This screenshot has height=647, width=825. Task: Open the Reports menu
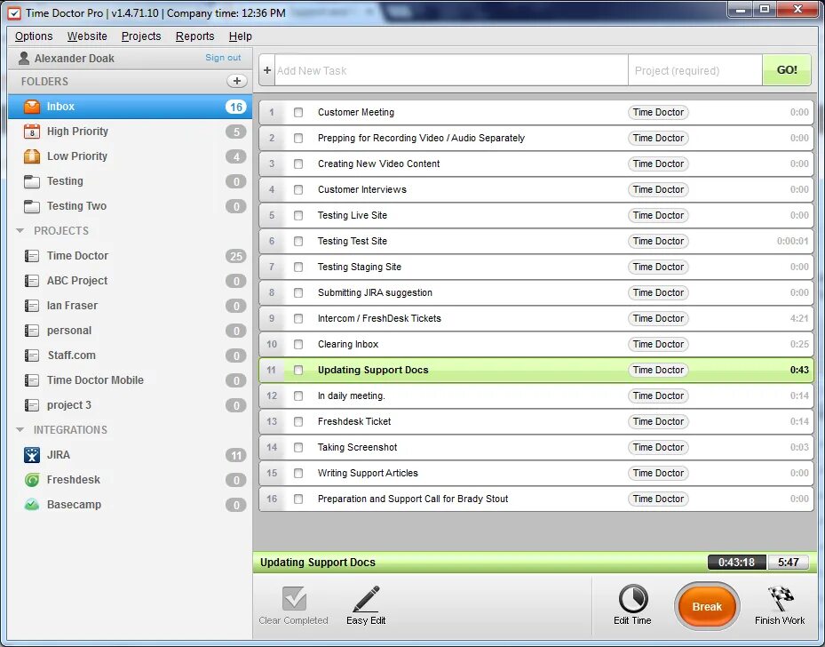[x=195, y=36]
